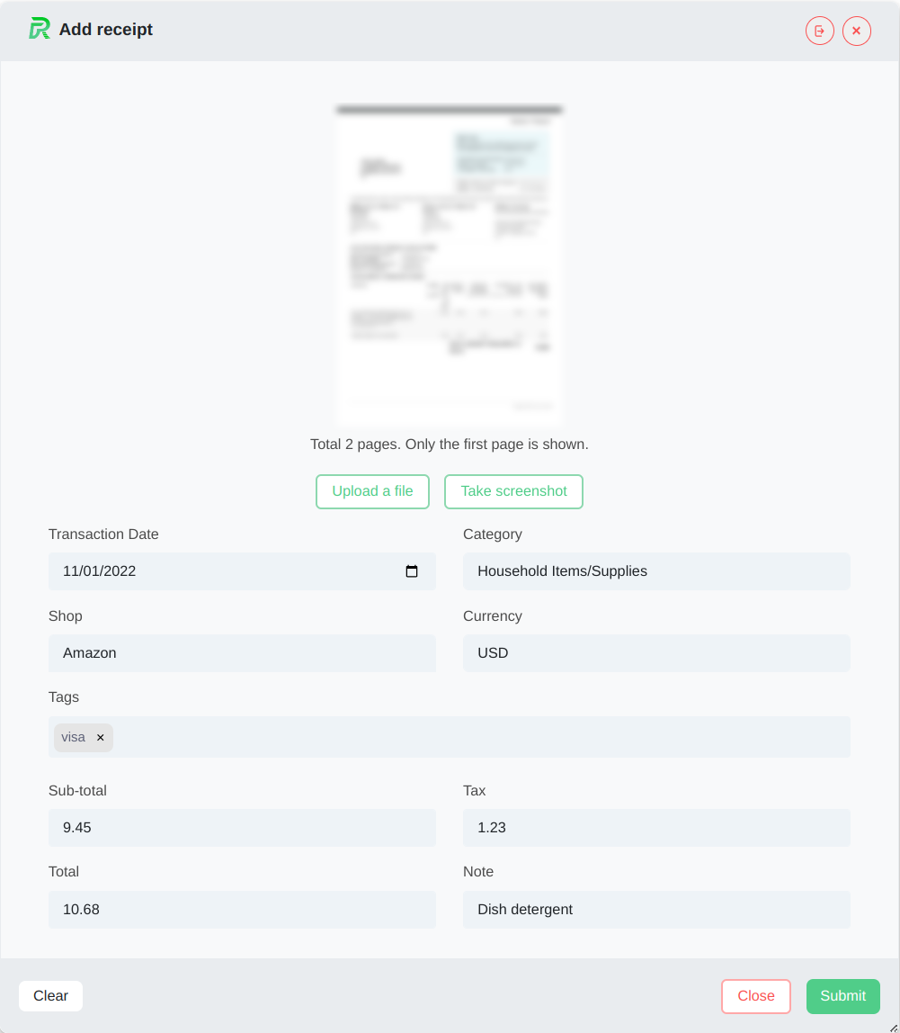The image size is (900, 1033).
Task: Click the Total amount field
Action: (x=242, y=909)
